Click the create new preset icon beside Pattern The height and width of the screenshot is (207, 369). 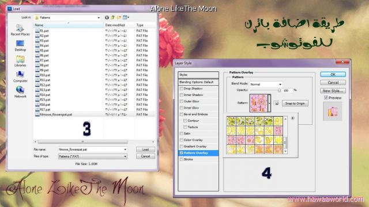pyautogui.click(x=277, y=103)
